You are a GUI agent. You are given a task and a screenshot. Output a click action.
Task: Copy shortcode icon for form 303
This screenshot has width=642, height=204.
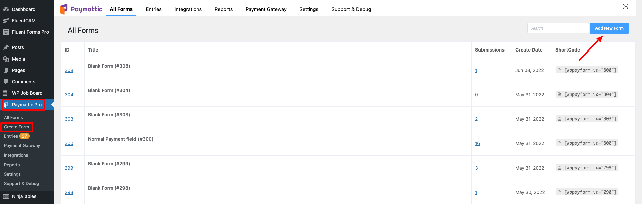[x=559, y=119]
